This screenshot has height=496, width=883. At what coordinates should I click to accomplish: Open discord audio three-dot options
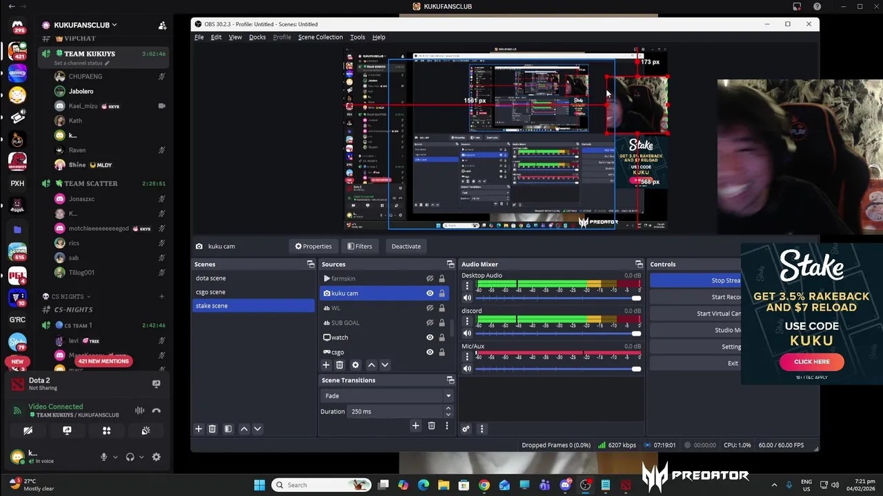tap(467, 321)
